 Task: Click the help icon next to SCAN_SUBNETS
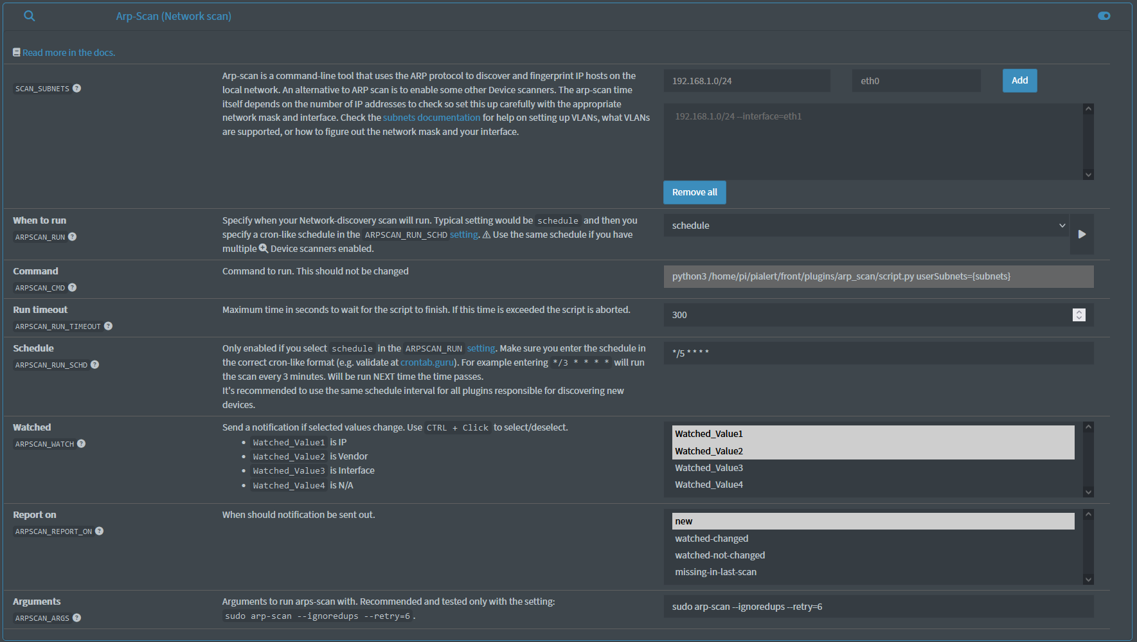coord(77,88)
